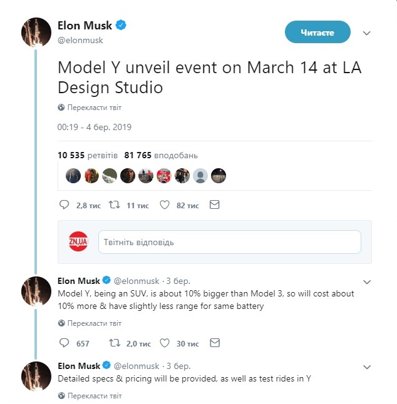Reply to the "10% bigger" Model Y tweet
The height and width of the screenshot is (404, 397).
click(x=63, y=343)
